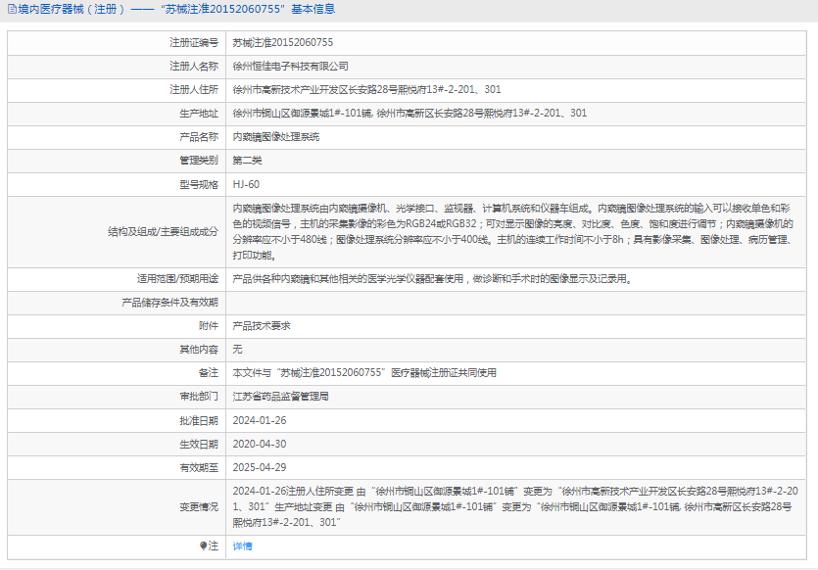The image size is (818, 570).
Task: Click the model value HJ-60
Action: [246, 184]
